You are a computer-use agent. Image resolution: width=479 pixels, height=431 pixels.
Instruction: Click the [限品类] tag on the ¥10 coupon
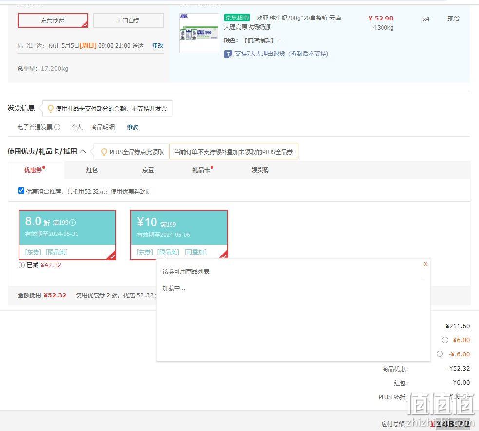point(168,252)
